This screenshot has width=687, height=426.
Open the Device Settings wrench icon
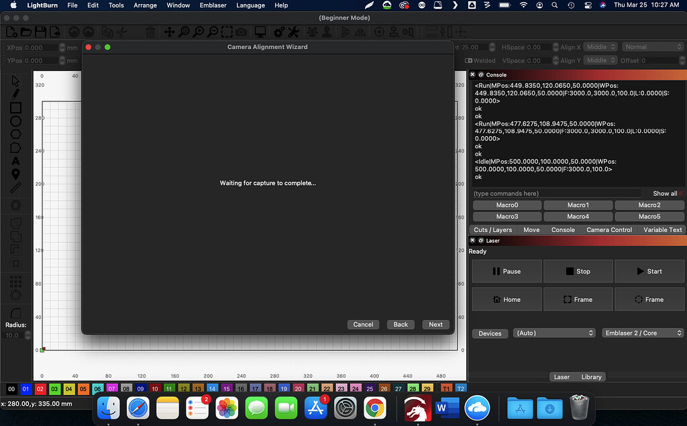[278, 32]
